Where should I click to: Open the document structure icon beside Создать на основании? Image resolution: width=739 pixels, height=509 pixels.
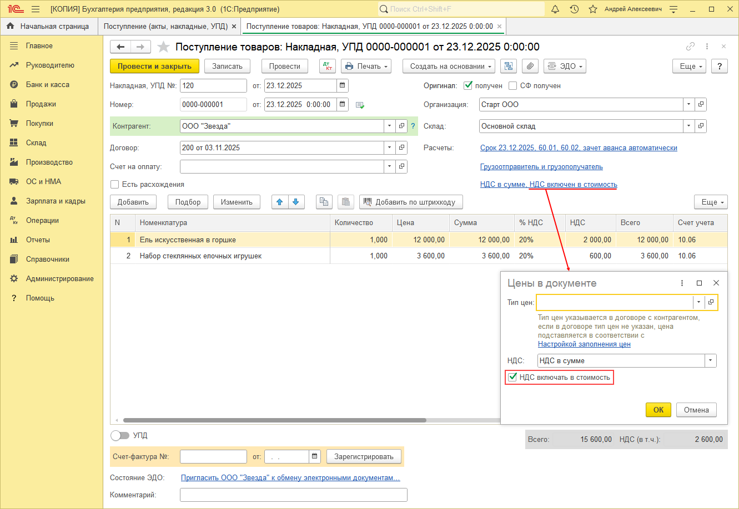tap(508, 66)
